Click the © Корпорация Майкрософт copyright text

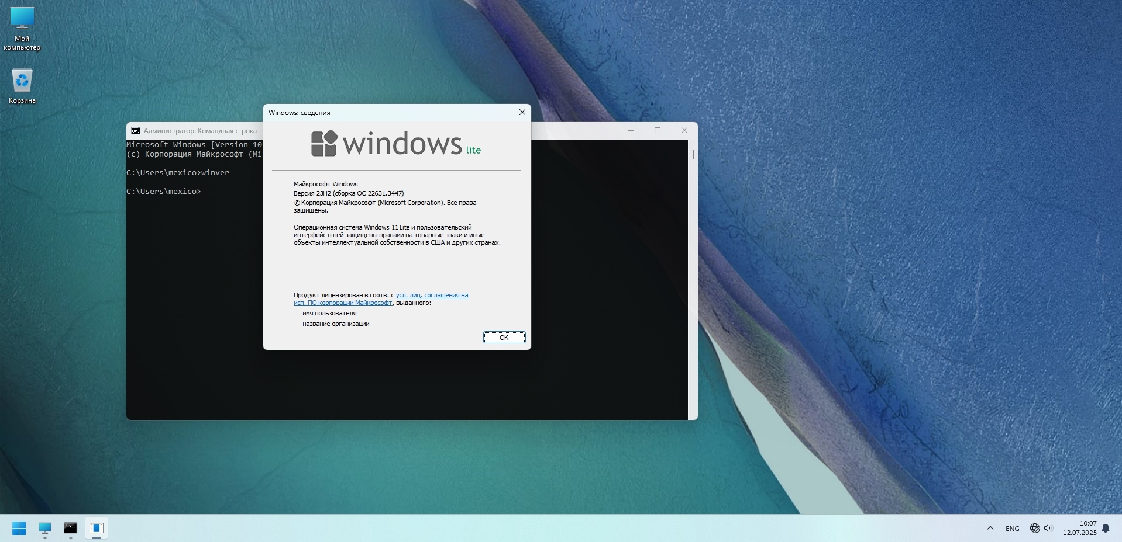pos(385,206)
